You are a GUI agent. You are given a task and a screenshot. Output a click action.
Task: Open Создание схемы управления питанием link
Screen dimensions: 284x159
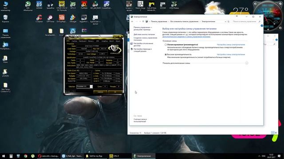(x=145, y=39)
